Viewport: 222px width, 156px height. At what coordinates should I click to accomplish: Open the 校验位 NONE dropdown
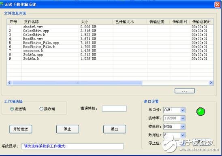(x=182, y=127)
